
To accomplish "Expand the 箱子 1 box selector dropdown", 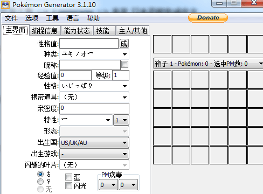I will pos(209,64).
